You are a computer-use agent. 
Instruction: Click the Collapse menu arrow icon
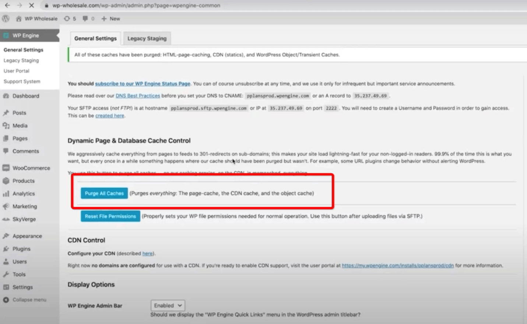pyautogui.click(x=6, y=300)
